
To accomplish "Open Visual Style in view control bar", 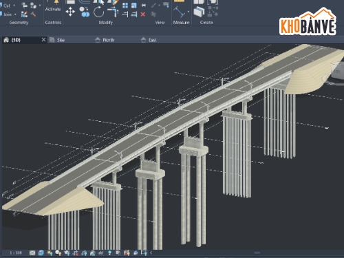I will pos(41,252).
